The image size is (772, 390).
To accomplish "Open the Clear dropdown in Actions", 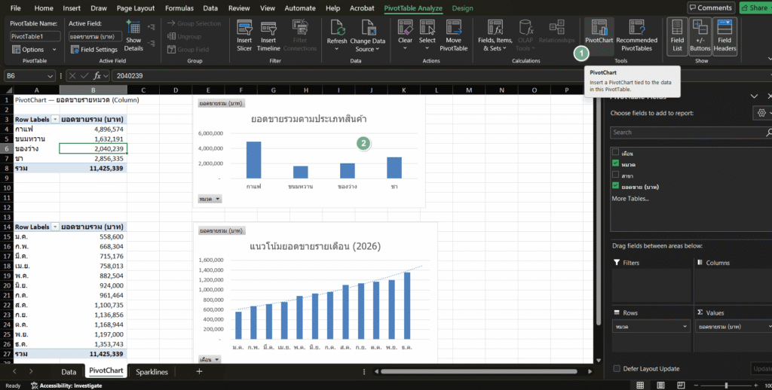I will click(405, 48).
